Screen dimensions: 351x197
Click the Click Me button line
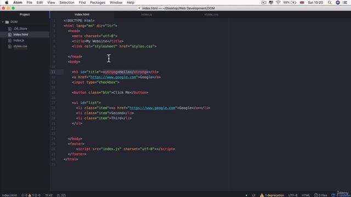point(110,92)
